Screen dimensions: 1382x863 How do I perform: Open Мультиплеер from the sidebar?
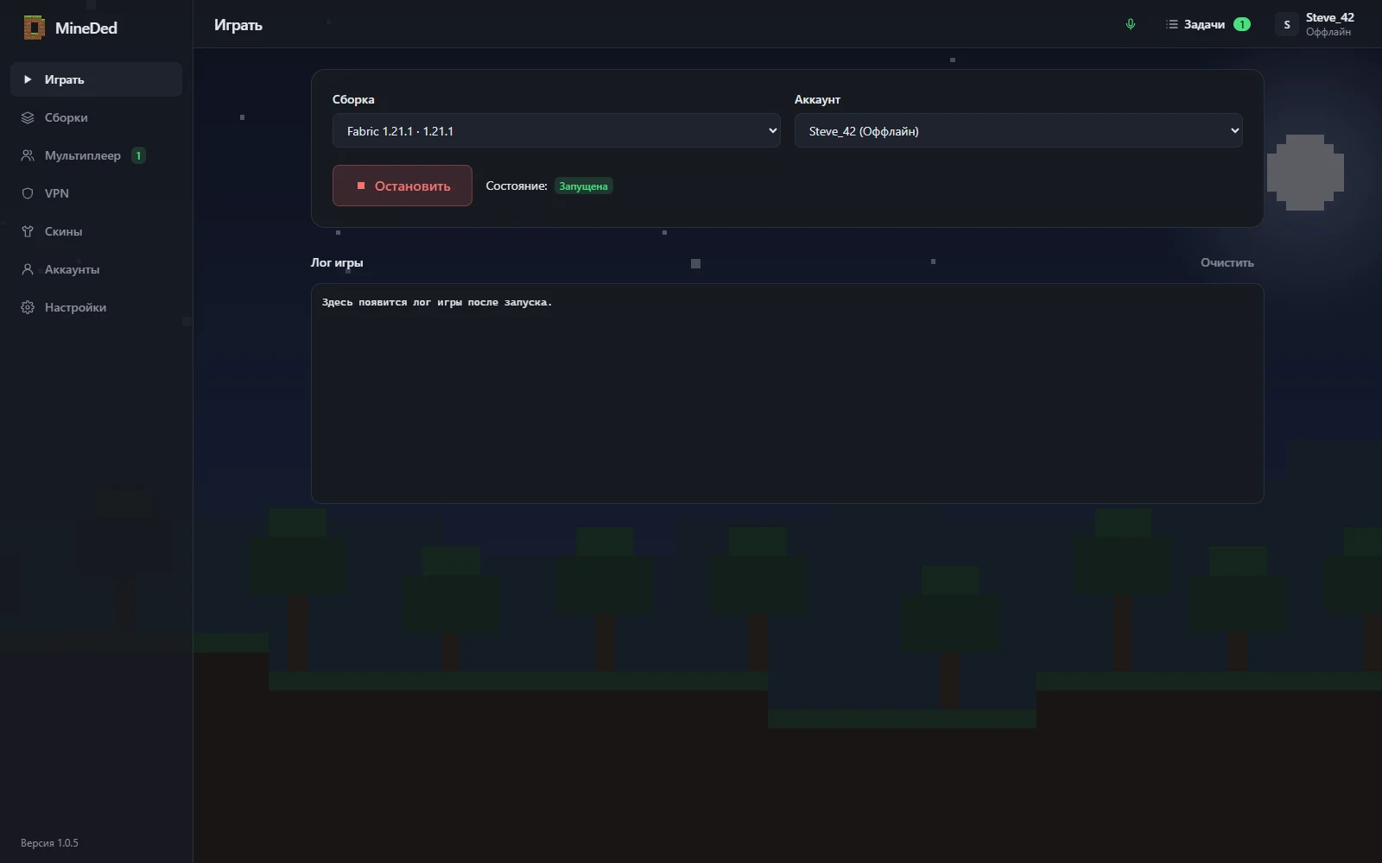pyautogui.click(x=96, y=155)
